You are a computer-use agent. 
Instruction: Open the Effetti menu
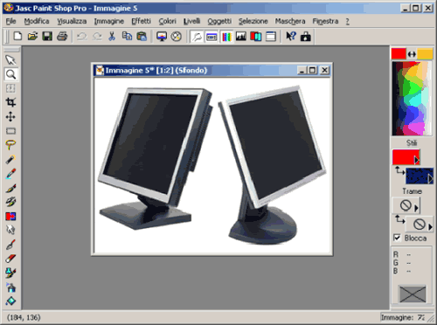coord(142,21)
